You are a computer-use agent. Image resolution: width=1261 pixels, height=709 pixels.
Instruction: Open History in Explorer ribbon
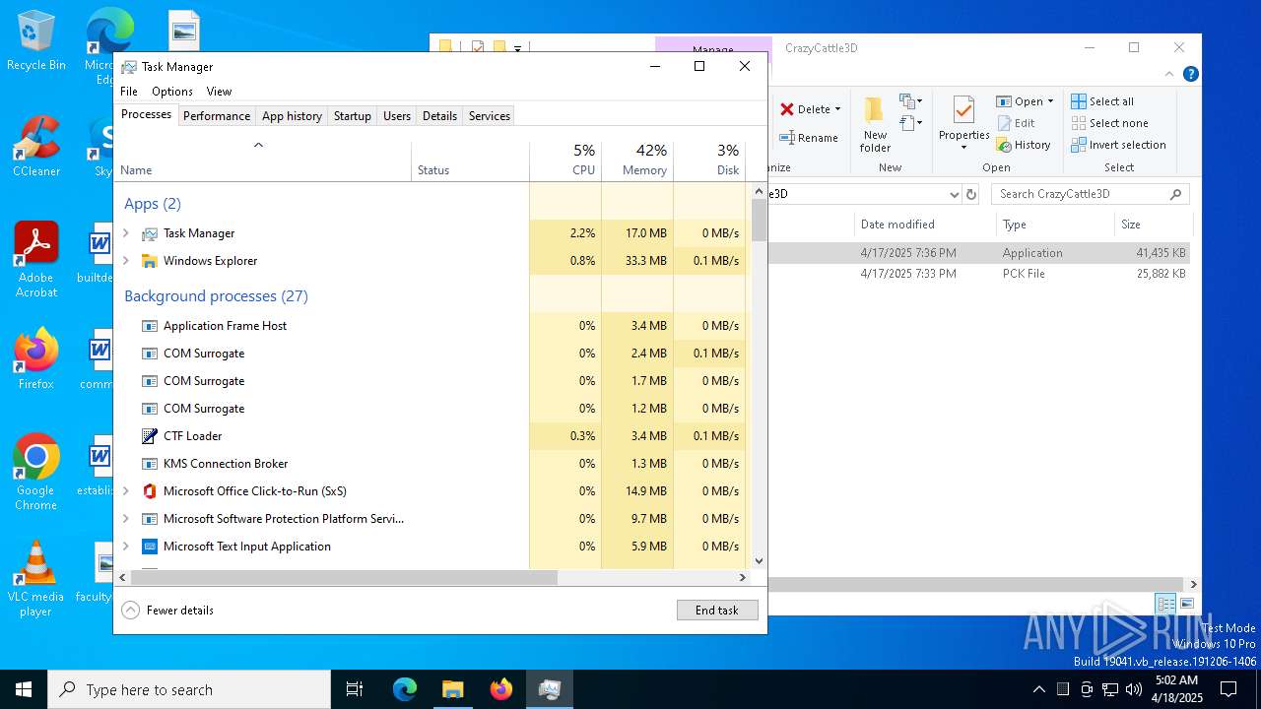pos(1024,145)
